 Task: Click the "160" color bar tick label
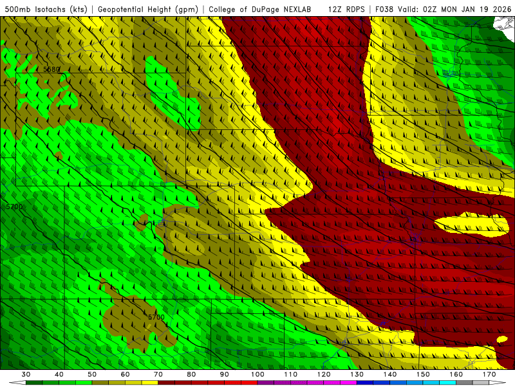(x=456, y=374)
